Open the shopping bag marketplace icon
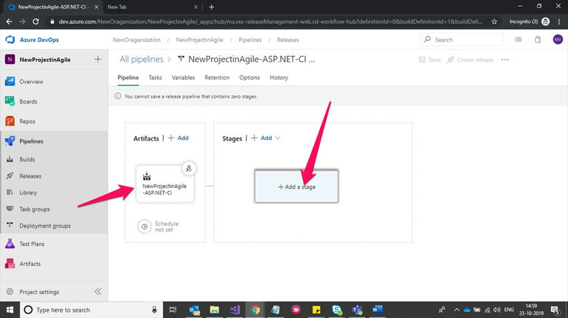568x318 pixels. [x=537, y=39]
